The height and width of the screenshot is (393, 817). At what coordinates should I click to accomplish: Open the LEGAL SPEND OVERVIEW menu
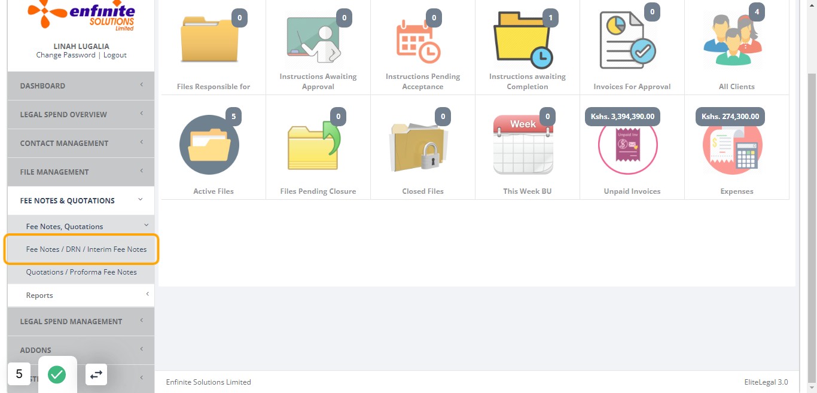coord(81,114)
